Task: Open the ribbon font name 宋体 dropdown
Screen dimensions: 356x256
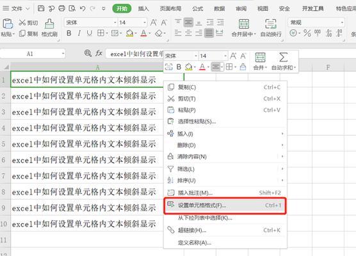Action: coord(115,22)
